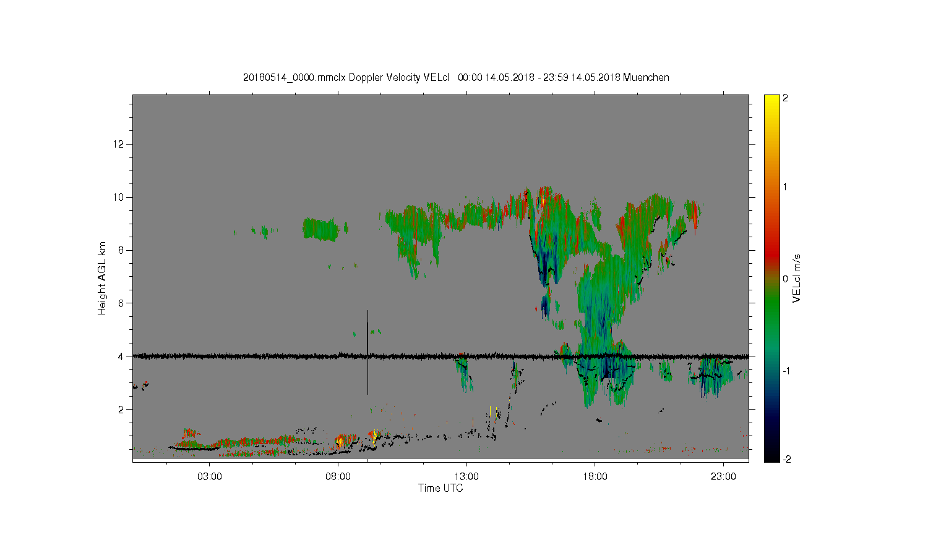This screenshot has height=556, width=928.
Task: Click the colorbar tick label 1
Action: 785,187
